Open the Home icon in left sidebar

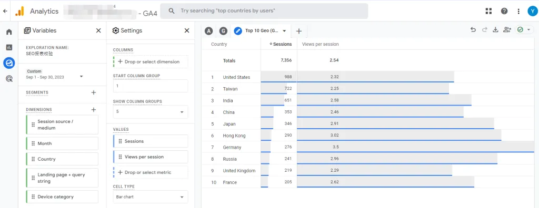click(9, 32)
